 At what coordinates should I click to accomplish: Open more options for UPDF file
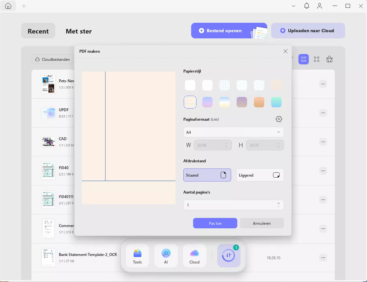(323, 113)
